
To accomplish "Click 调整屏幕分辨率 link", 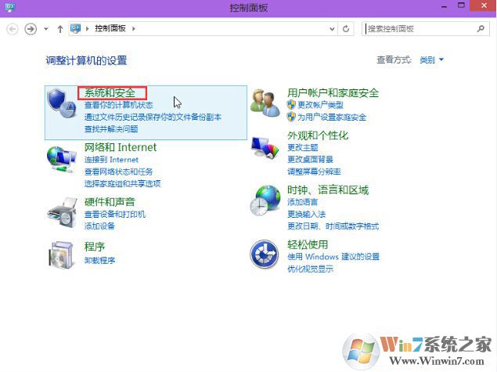I will pos(314,172).
